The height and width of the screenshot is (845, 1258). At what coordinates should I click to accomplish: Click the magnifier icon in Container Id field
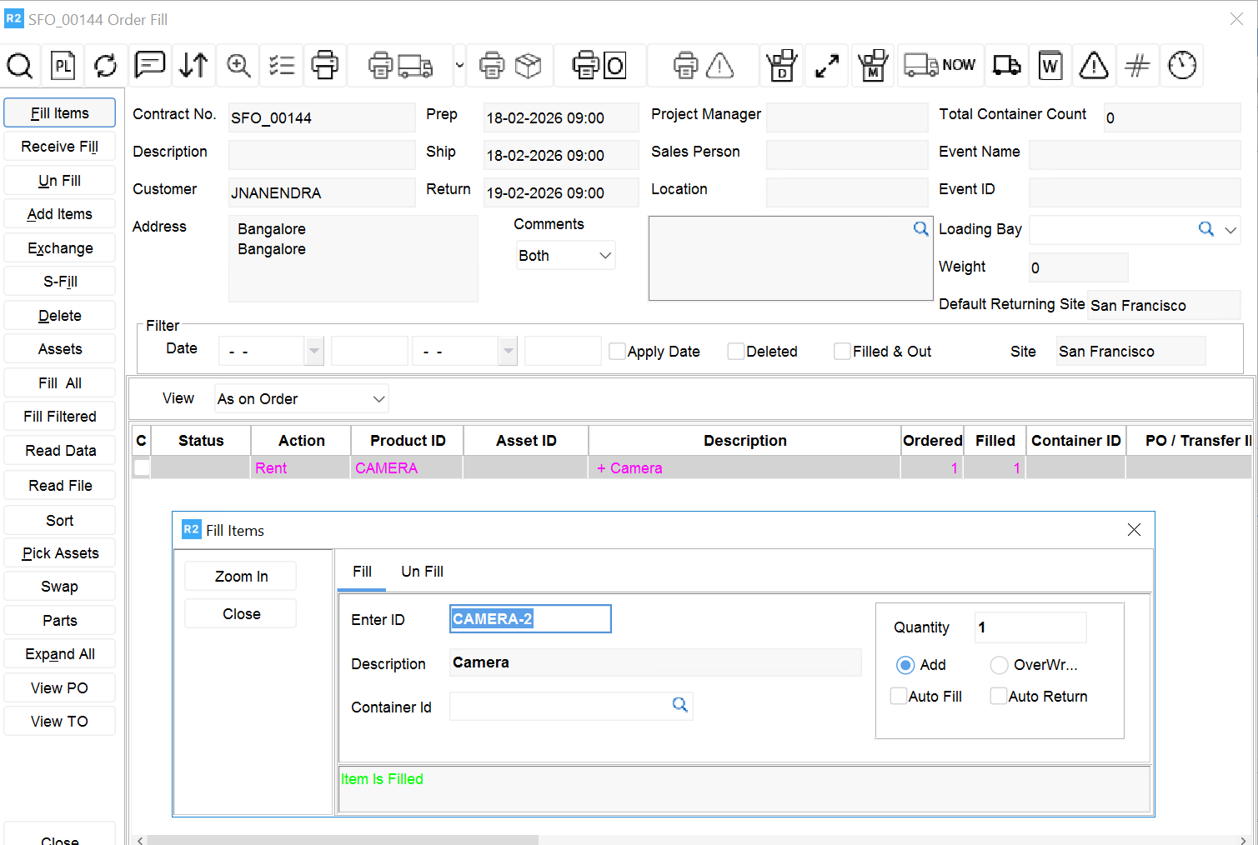pyautogui.click(x=680, y=705)
